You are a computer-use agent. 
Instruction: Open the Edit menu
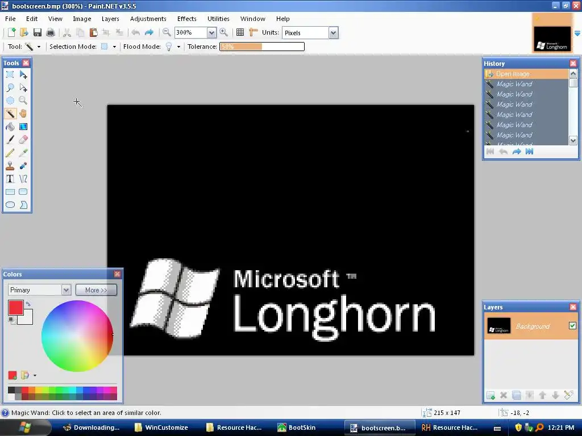[32, 19]
